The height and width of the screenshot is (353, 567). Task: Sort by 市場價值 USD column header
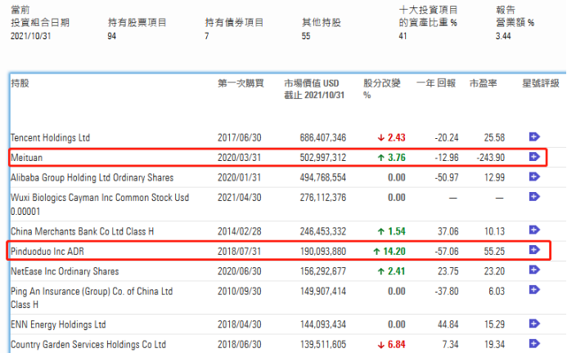[x=311, y=83]
